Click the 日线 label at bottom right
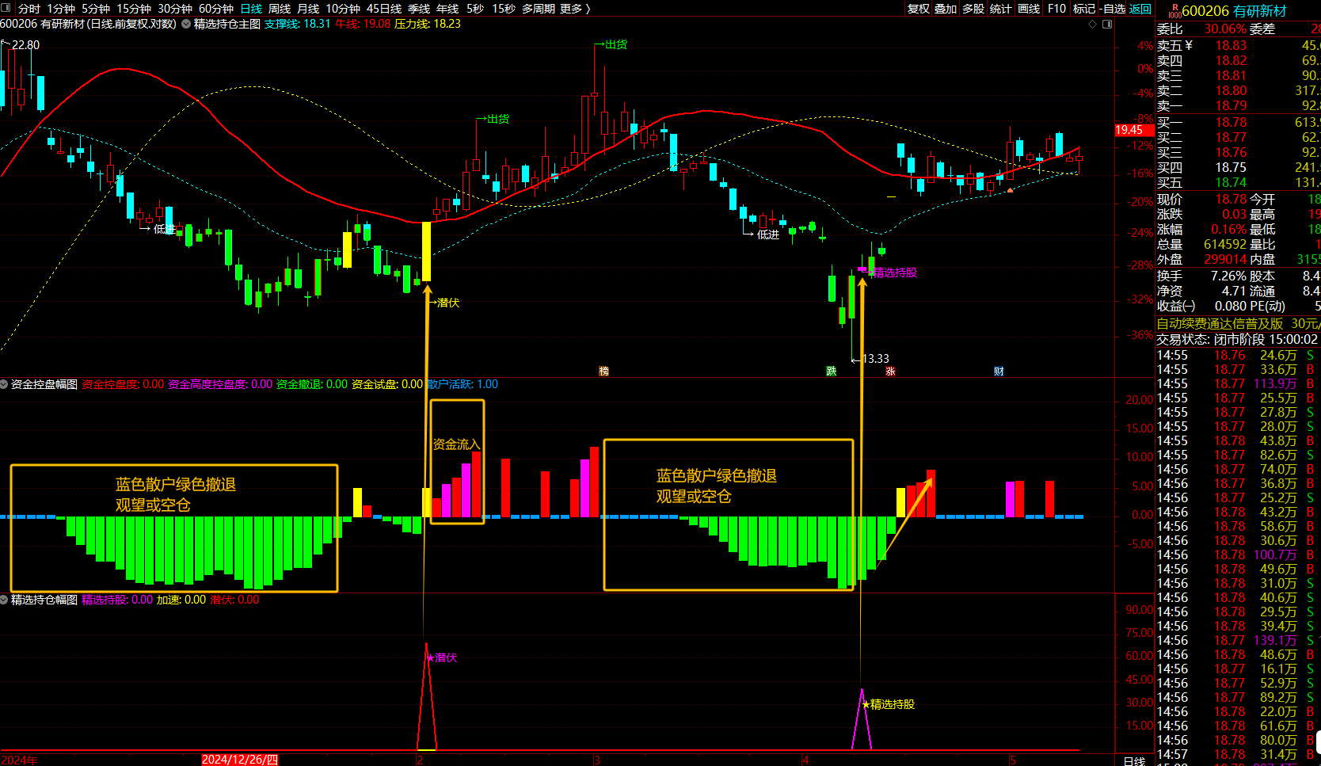Image resolution: width=1321 pixels, height=766 pixels. pyautogui.click(x=1134, y=760)
